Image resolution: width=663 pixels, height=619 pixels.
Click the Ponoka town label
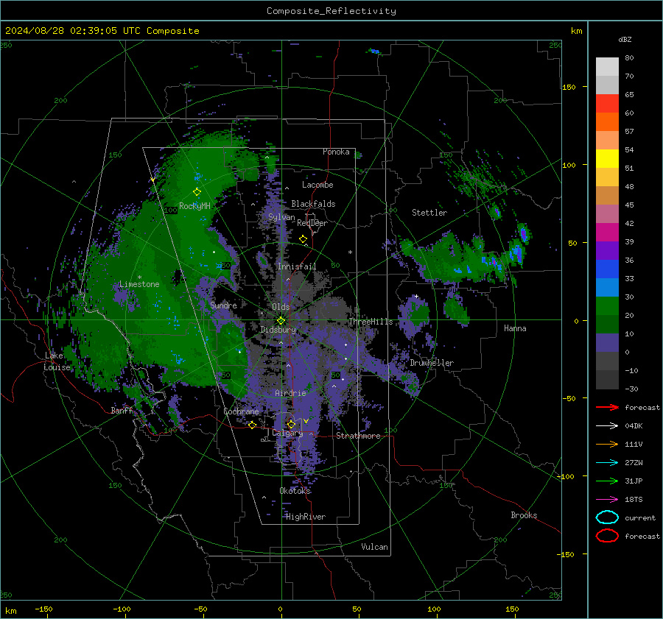(x=336, y=152)
